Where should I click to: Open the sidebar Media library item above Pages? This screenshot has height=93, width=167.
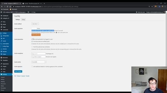[4, 25]
